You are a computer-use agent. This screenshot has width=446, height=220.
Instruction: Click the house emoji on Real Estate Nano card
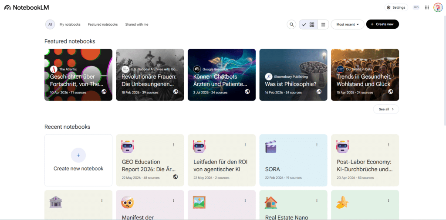[271, 202]
